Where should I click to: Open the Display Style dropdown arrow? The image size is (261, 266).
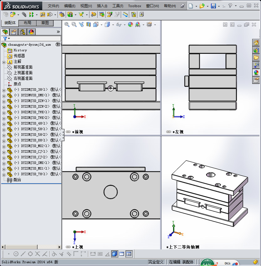pyautogui.click(x=113, y=25)
